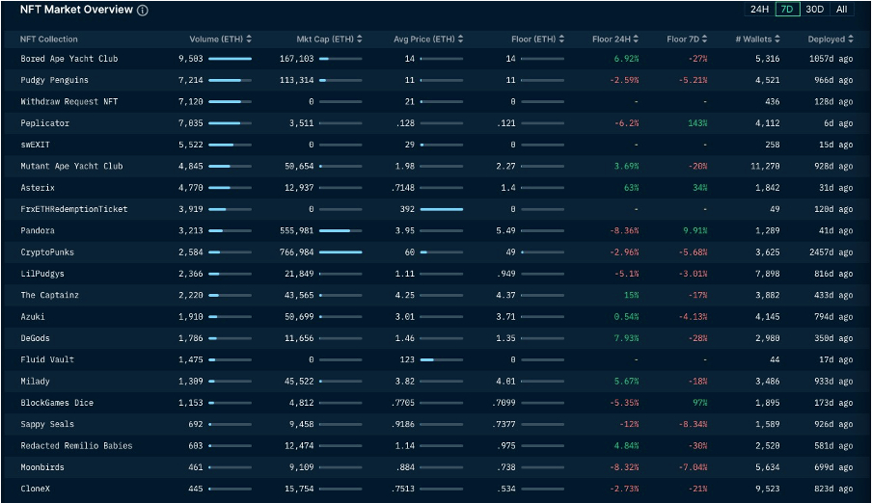Sort by Volume (ETH) column arrows
The width and height of the screenshot is (872, 503).
pyautogui.click(x=250, y=40)
